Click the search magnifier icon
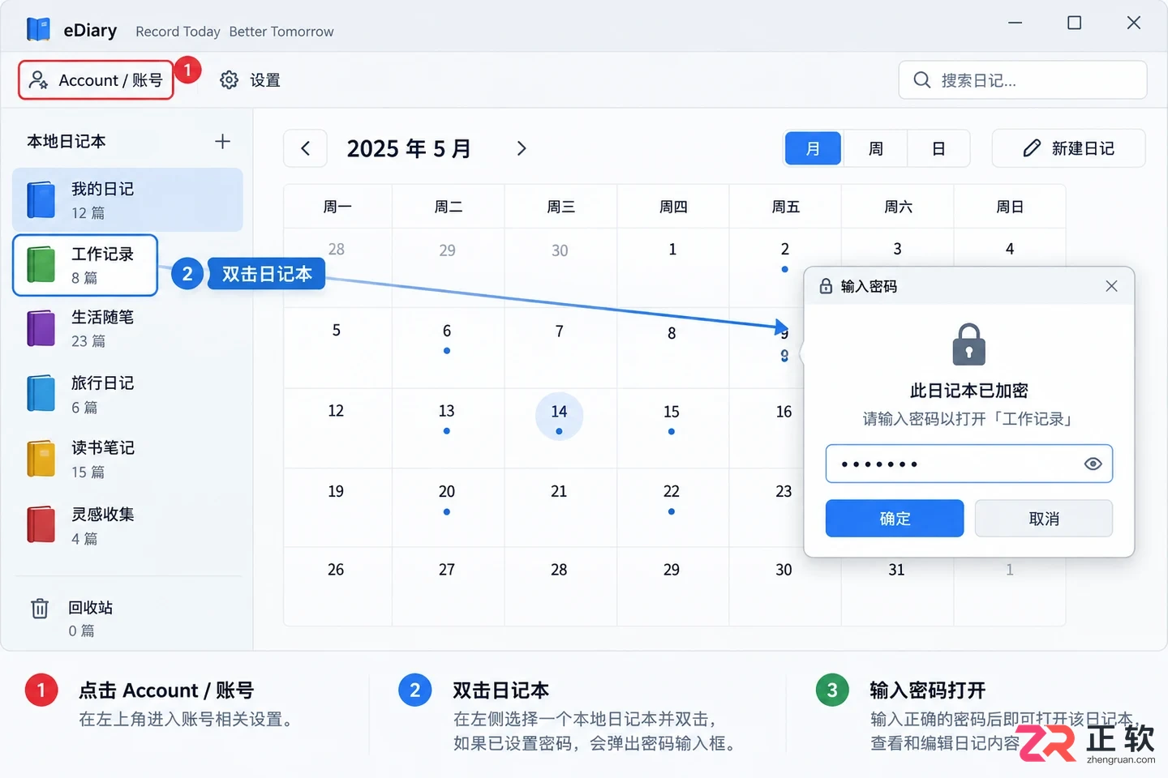 921,80
